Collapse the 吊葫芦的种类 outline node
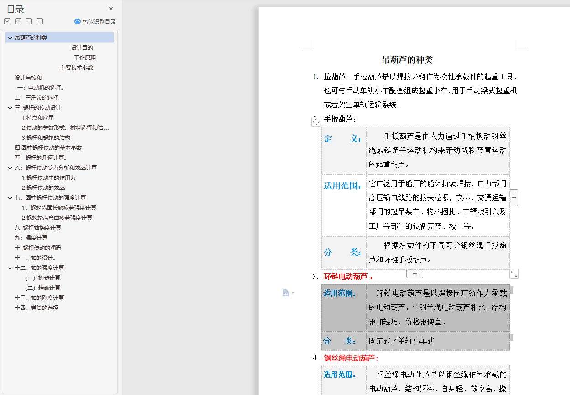Image resolution: width=570 pixels, height=395 pixels. point(10,38)
